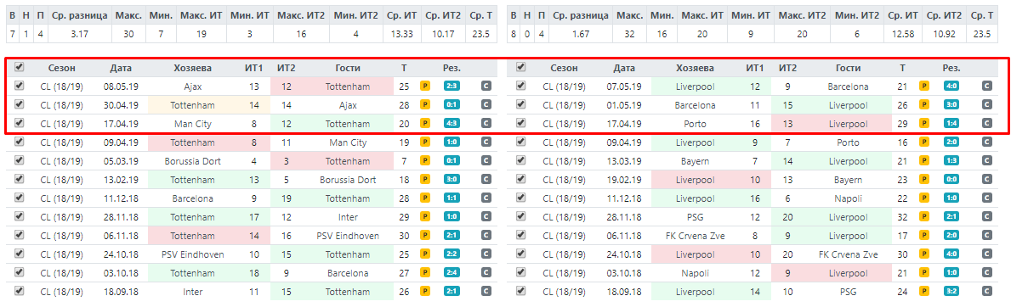
Task: Click yellow P icon in Ajax–Tottenham 08.05.19 row
Action: point(425,87)
